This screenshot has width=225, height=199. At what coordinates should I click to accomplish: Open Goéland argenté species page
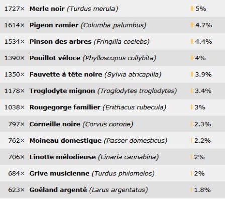pos(58,190)
